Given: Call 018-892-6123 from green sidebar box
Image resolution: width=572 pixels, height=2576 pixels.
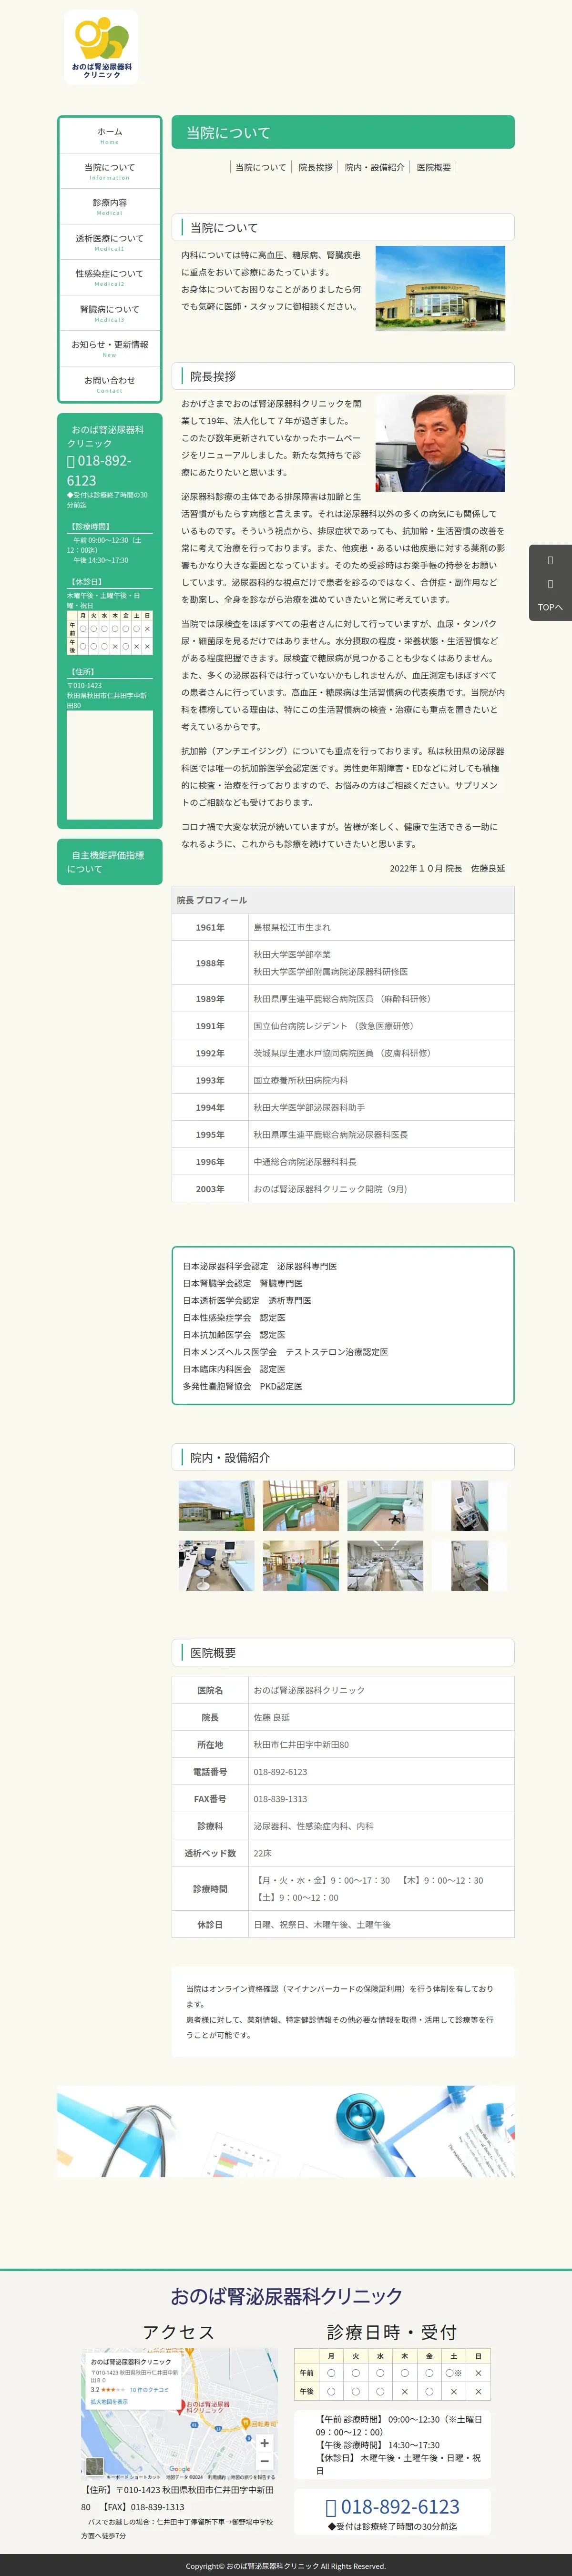Looking at the screenshot, I should point(100,470).
